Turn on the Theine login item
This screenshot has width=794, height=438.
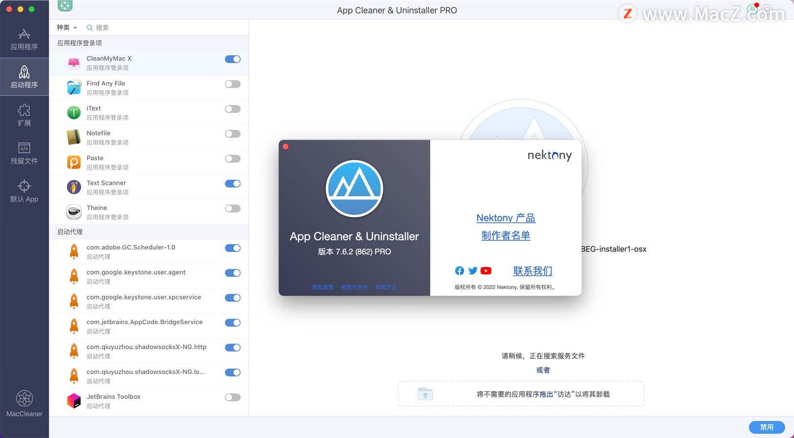click(x=233, y=209)
